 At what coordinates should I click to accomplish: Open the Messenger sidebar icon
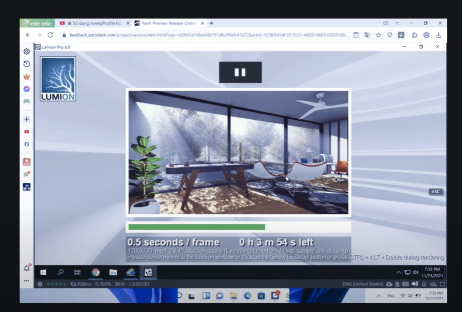26,89
